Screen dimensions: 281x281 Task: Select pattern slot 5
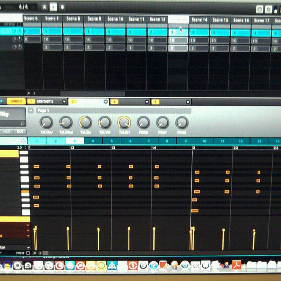pos(112,141)
